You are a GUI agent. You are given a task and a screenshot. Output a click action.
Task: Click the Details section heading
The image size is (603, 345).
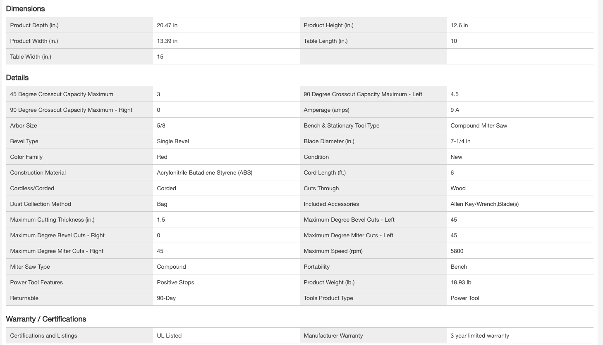click(17, 78)
